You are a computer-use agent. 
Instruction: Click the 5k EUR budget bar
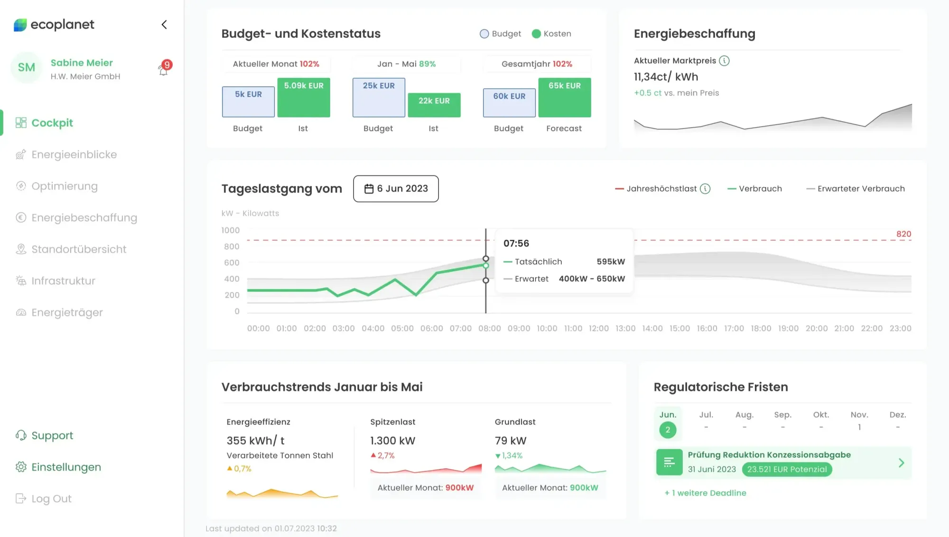click(248, 101)
